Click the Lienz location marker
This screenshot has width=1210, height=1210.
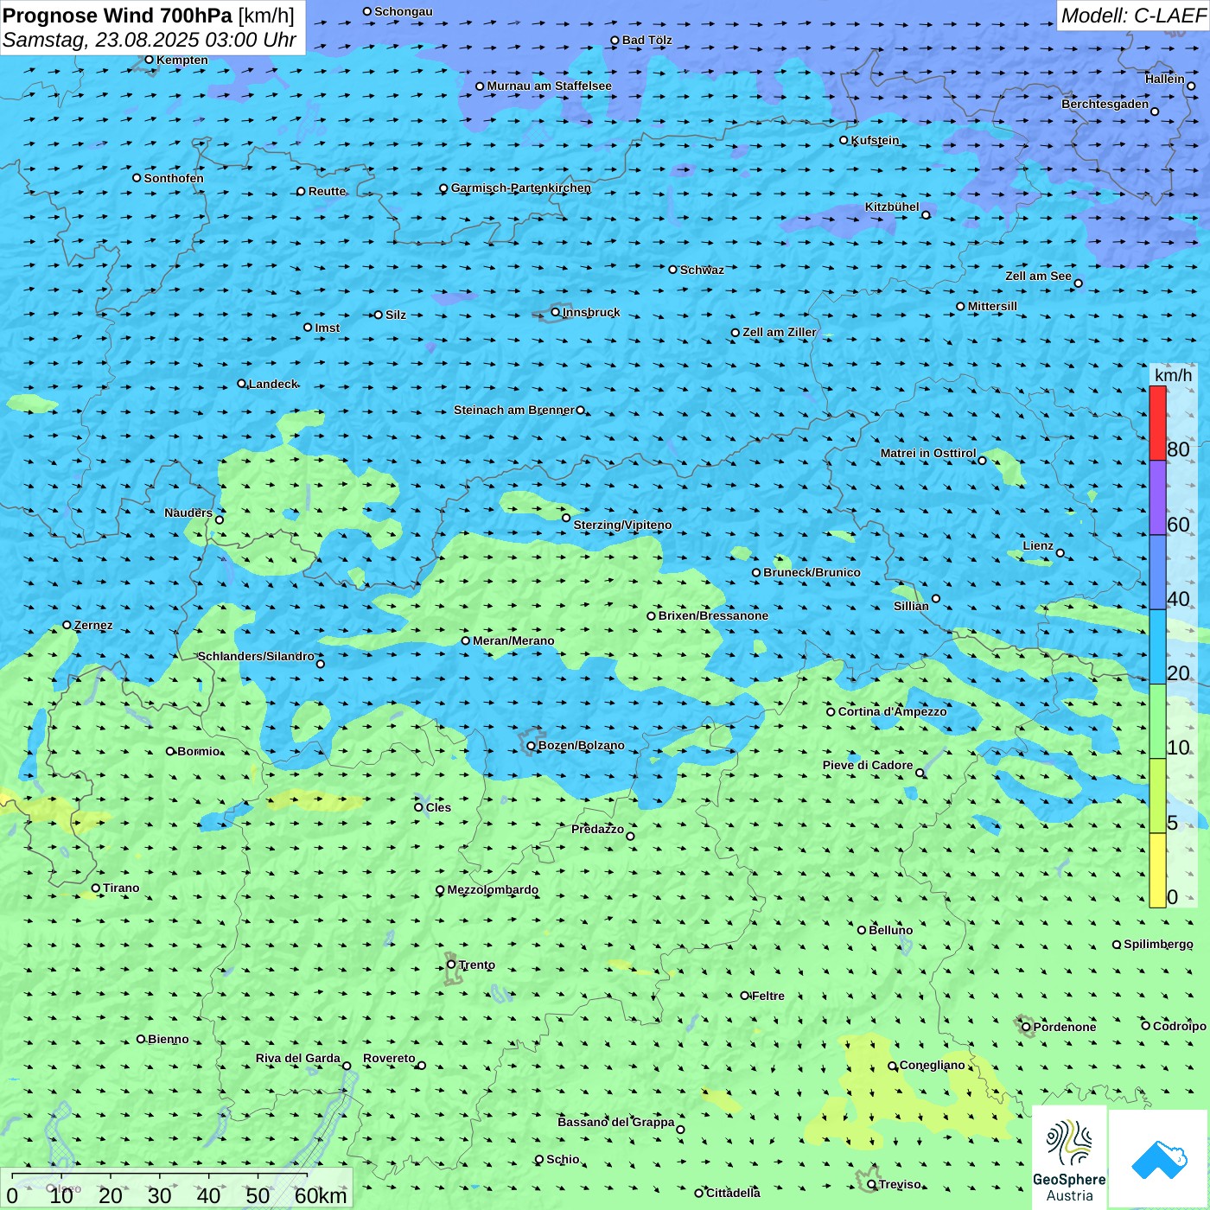tap(1060, 553)
